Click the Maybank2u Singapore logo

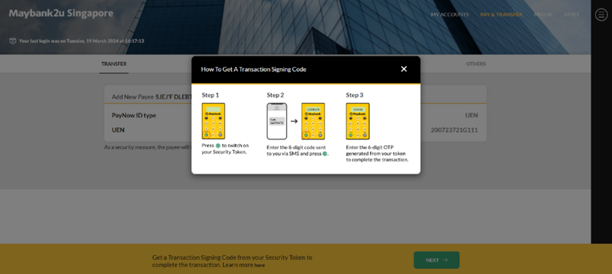(61, 13)
